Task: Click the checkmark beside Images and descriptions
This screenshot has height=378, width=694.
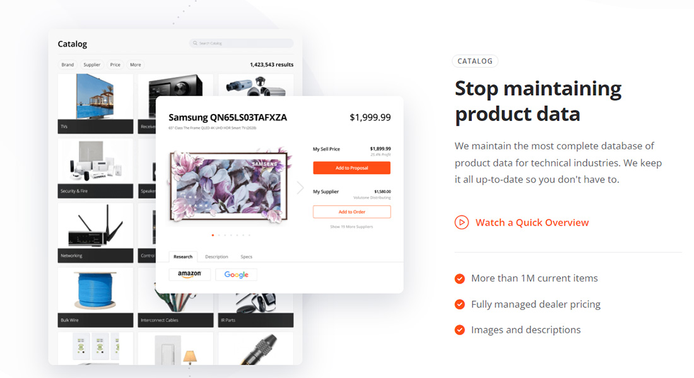Action: click(460, 330)
